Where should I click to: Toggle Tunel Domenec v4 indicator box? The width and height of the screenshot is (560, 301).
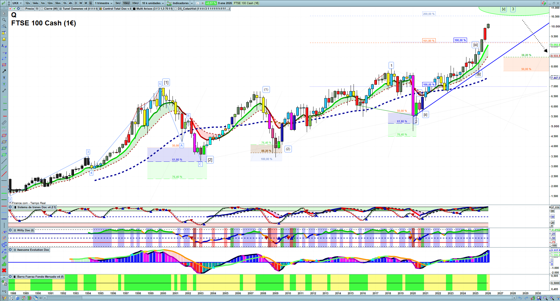[x=61, y=9]
